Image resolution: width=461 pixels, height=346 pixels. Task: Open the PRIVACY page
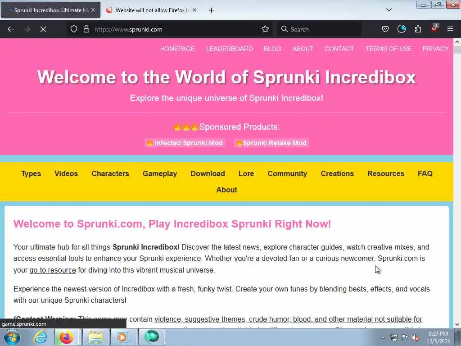pyautogui.click(x=435, y=49)
